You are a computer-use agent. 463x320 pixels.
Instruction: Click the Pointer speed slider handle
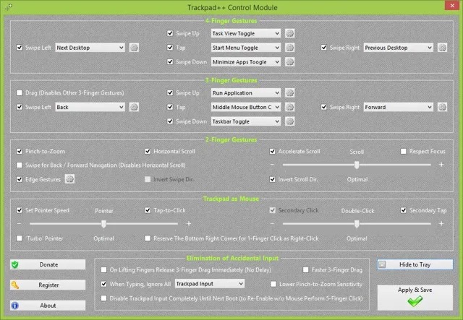click(x=104, y=224)
